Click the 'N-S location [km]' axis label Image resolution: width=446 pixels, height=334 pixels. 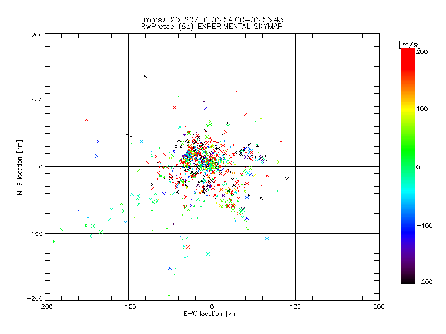coord(20,167)
